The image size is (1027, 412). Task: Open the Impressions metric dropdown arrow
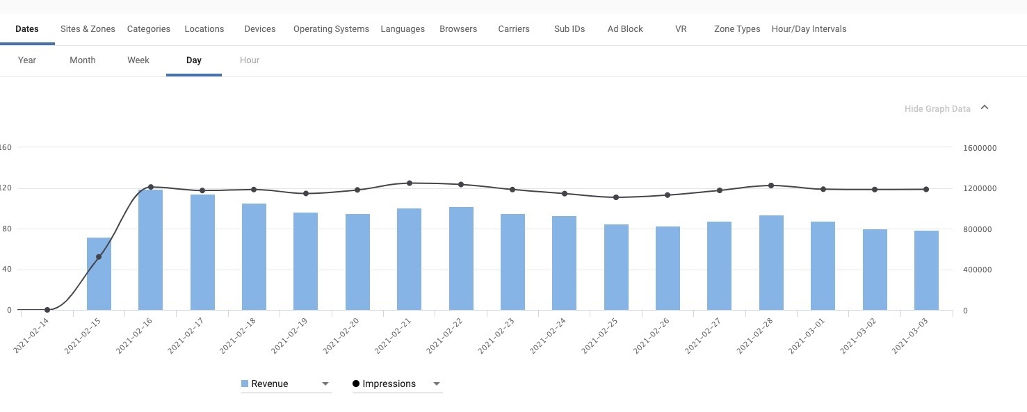tap(436, 384)
